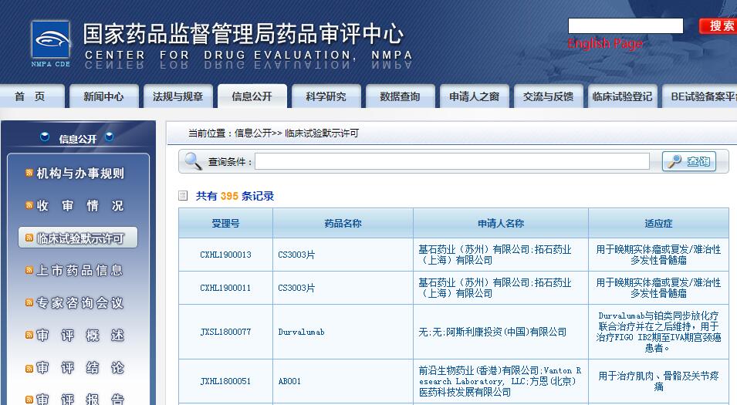Click 用于治疗肌肉、骨骼及关节疼痛 indication
The height and width of the screenshot is (405, 737).
pyautogui.click(x=658, y=381)
